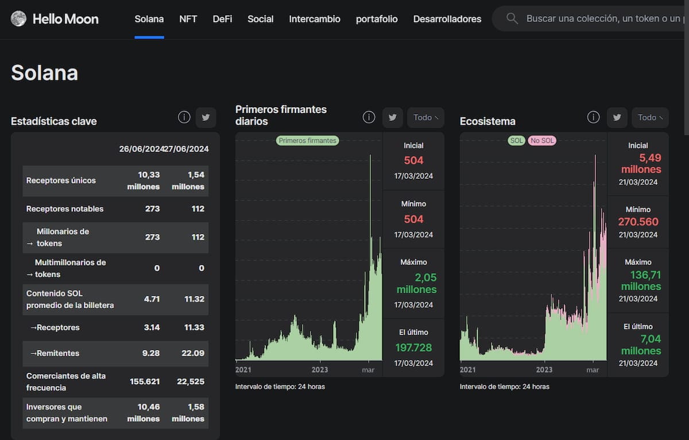The height and width of the screenshot is (440, 689).
Task: Switch to the NFT tab
Action: coord(188,19)
